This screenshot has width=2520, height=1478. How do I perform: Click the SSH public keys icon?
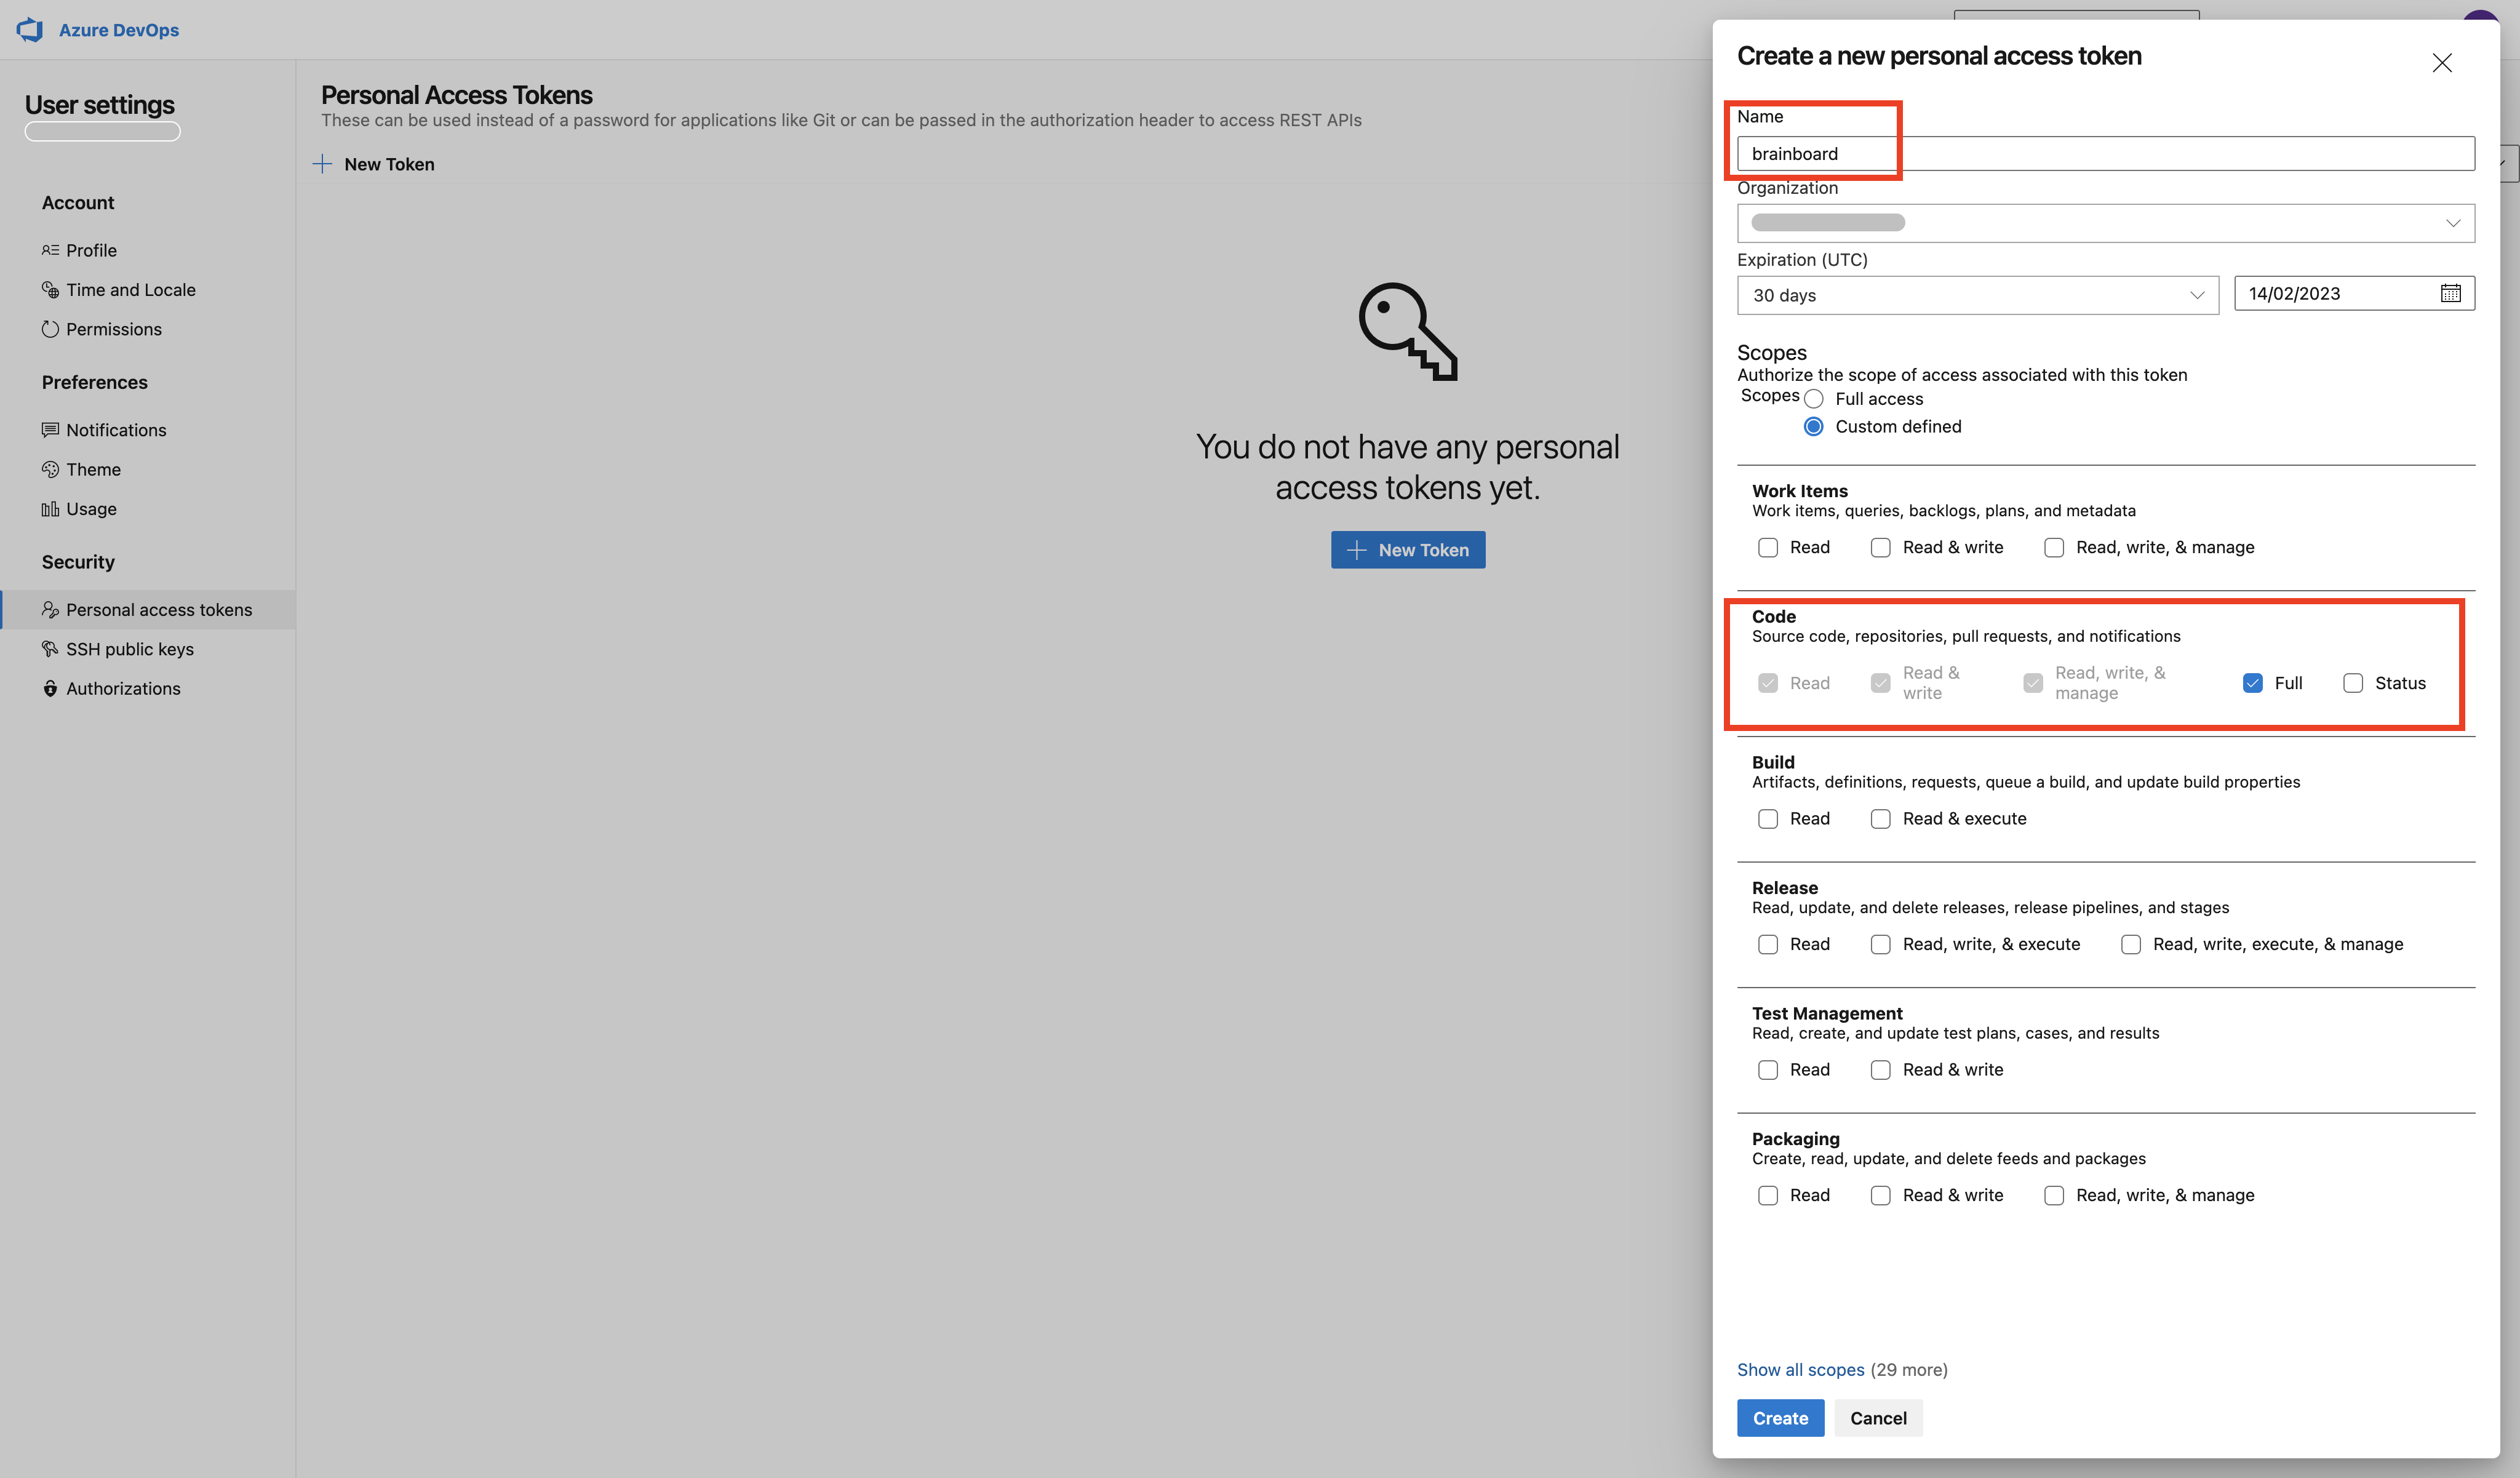[50, 649]
